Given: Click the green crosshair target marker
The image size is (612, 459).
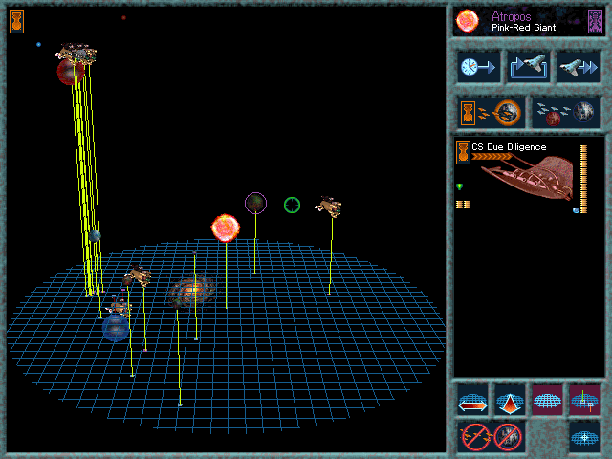Looking at the screenshot, I should [x=292, y=205].
